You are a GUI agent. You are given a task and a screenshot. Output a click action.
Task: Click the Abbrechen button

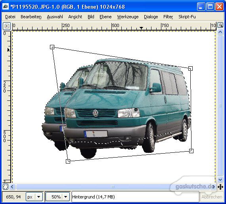(x=212, y=197)
